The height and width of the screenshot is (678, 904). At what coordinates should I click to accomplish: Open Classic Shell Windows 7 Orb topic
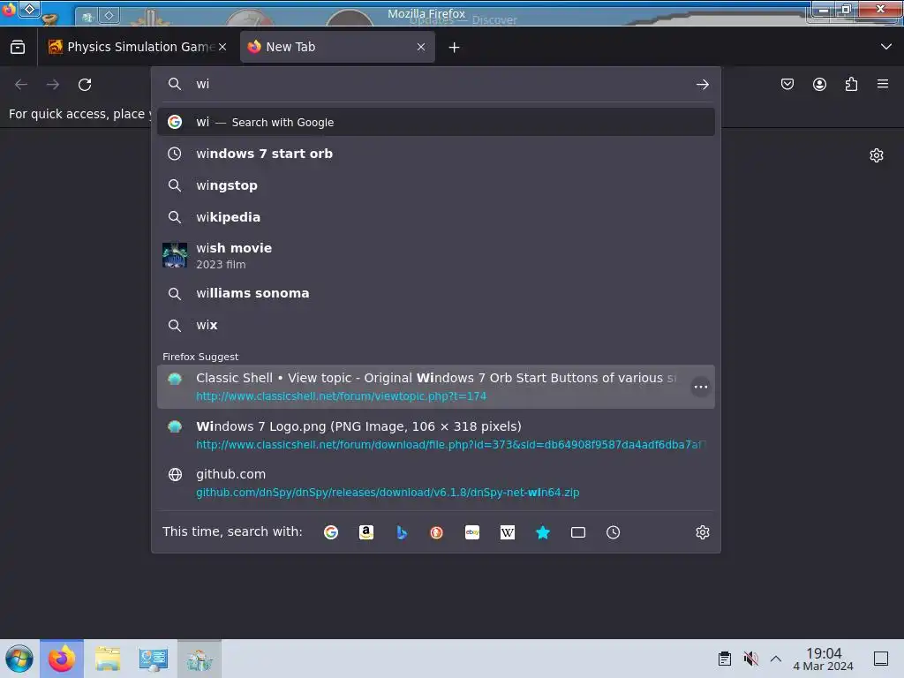tap(436, 387)
